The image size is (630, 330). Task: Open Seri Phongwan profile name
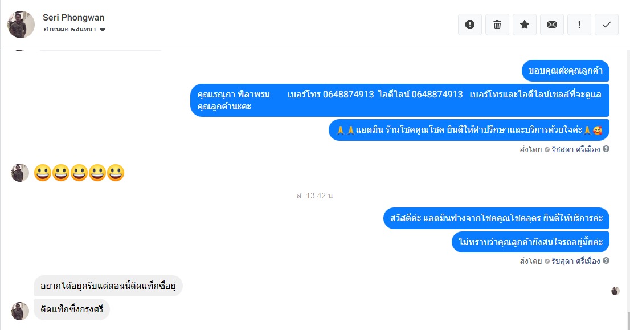point(73,18)
